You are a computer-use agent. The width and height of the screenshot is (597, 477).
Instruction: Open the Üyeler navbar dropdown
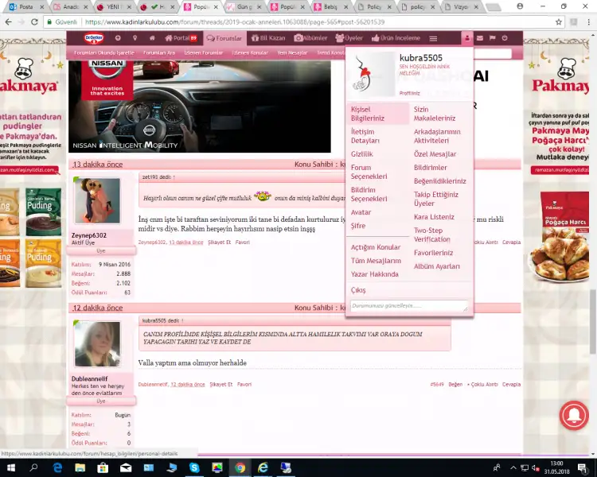(x=349, y=38)
